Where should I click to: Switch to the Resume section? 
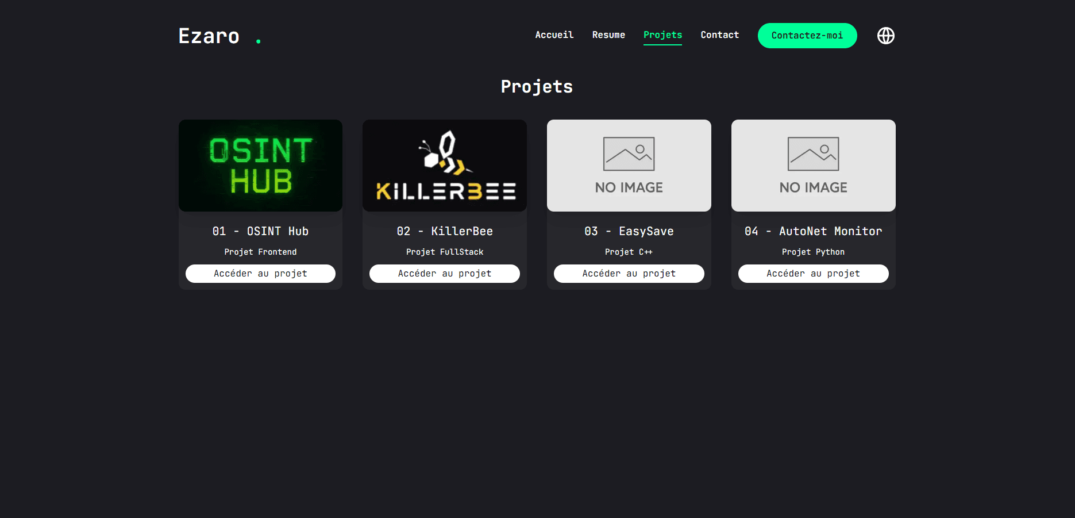608,34
